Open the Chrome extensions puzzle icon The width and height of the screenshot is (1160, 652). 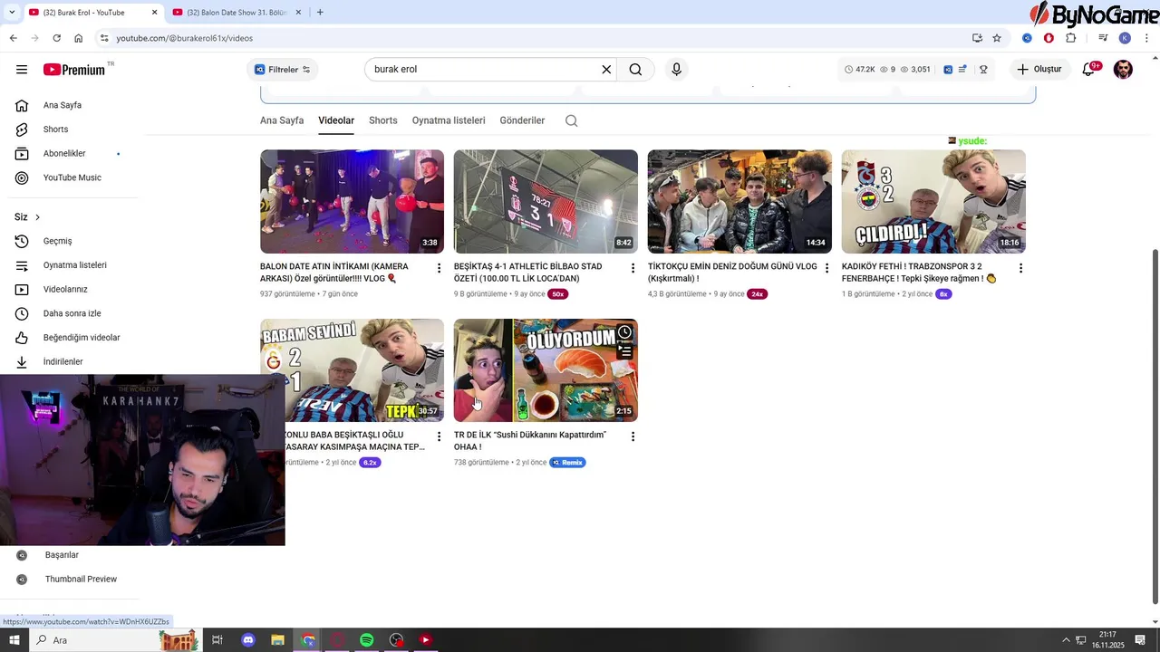(x=1071, y=38)
